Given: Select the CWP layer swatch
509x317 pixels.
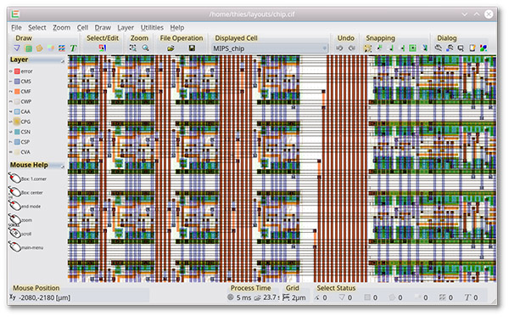Looking at the screenshot, I should click(x=17, y=101).
